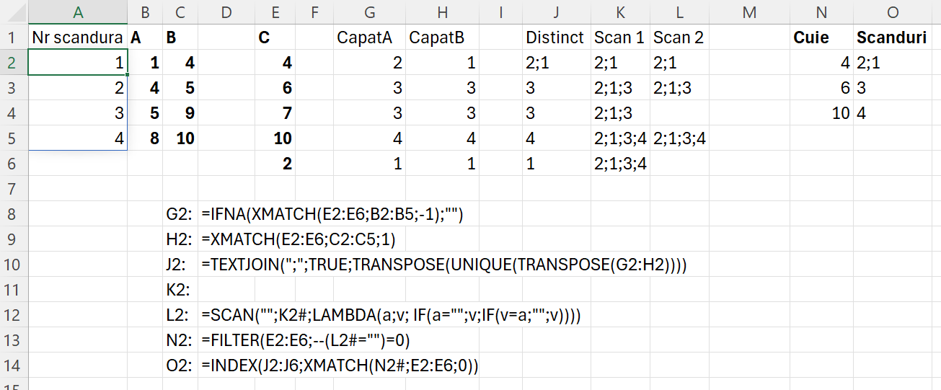Select column O header
Viewport: 941px width, 390px height.
[x=893, y=12]
